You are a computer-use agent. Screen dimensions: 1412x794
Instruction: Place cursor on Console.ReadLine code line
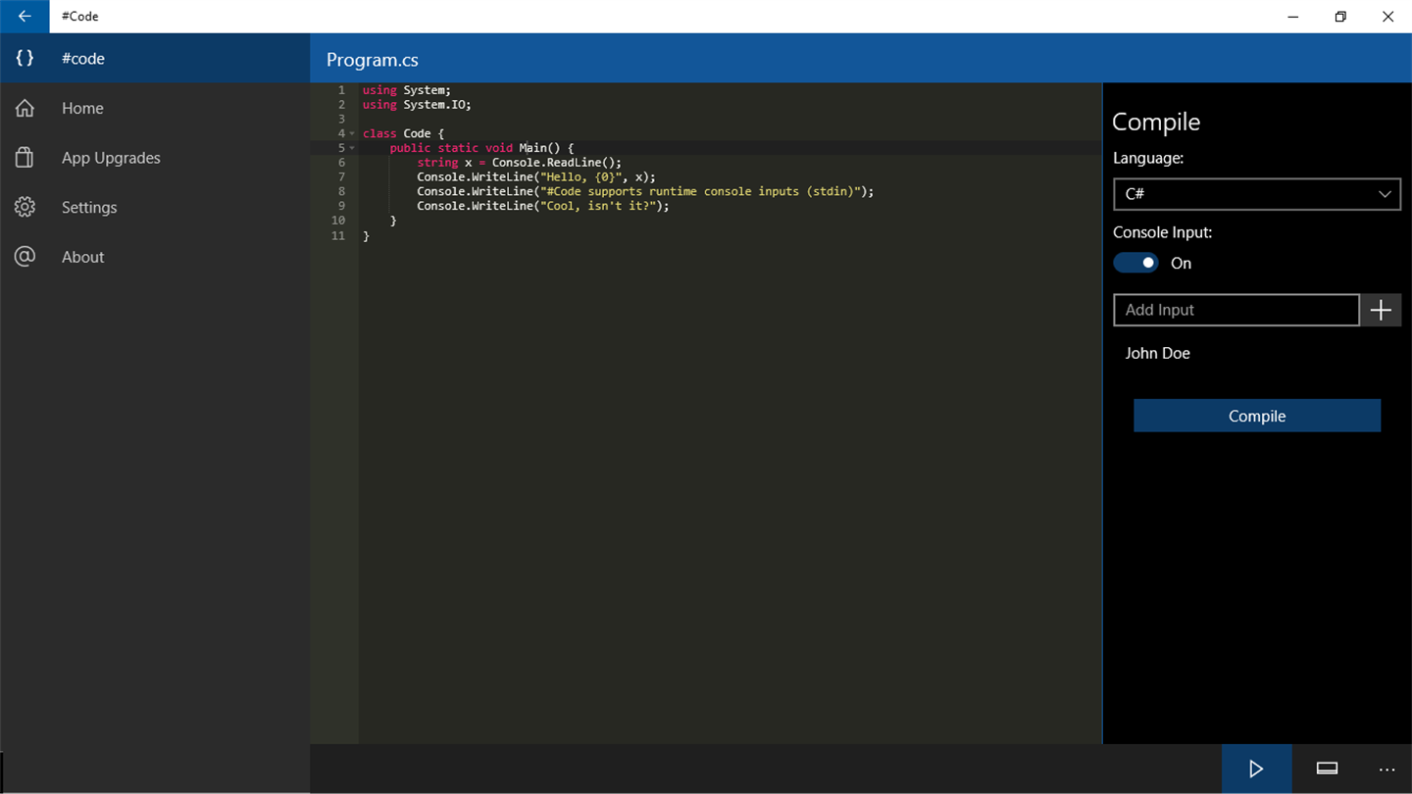click(x=519, y=163)
